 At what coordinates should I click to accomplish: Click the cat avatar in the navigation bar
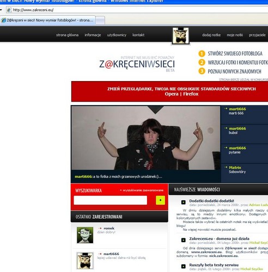[x=180, y=36]
